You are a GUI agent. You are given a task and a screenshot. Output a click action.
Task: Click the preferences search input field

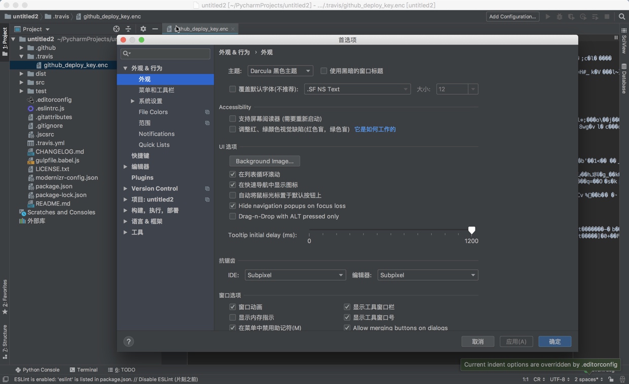165,53
